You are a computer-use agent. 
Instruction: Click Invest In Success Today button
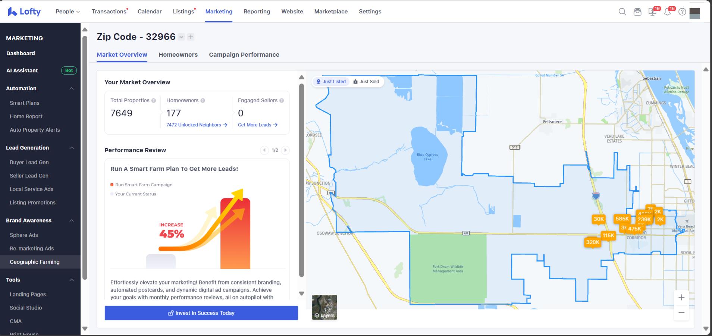coord(201,313)
